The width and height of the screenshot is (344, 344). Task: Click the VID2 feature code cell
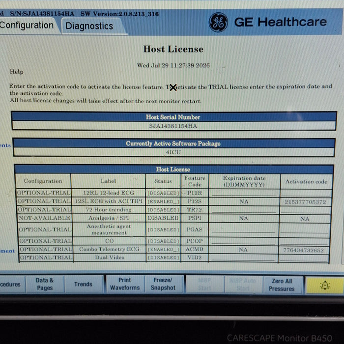(x=195, y=258)
